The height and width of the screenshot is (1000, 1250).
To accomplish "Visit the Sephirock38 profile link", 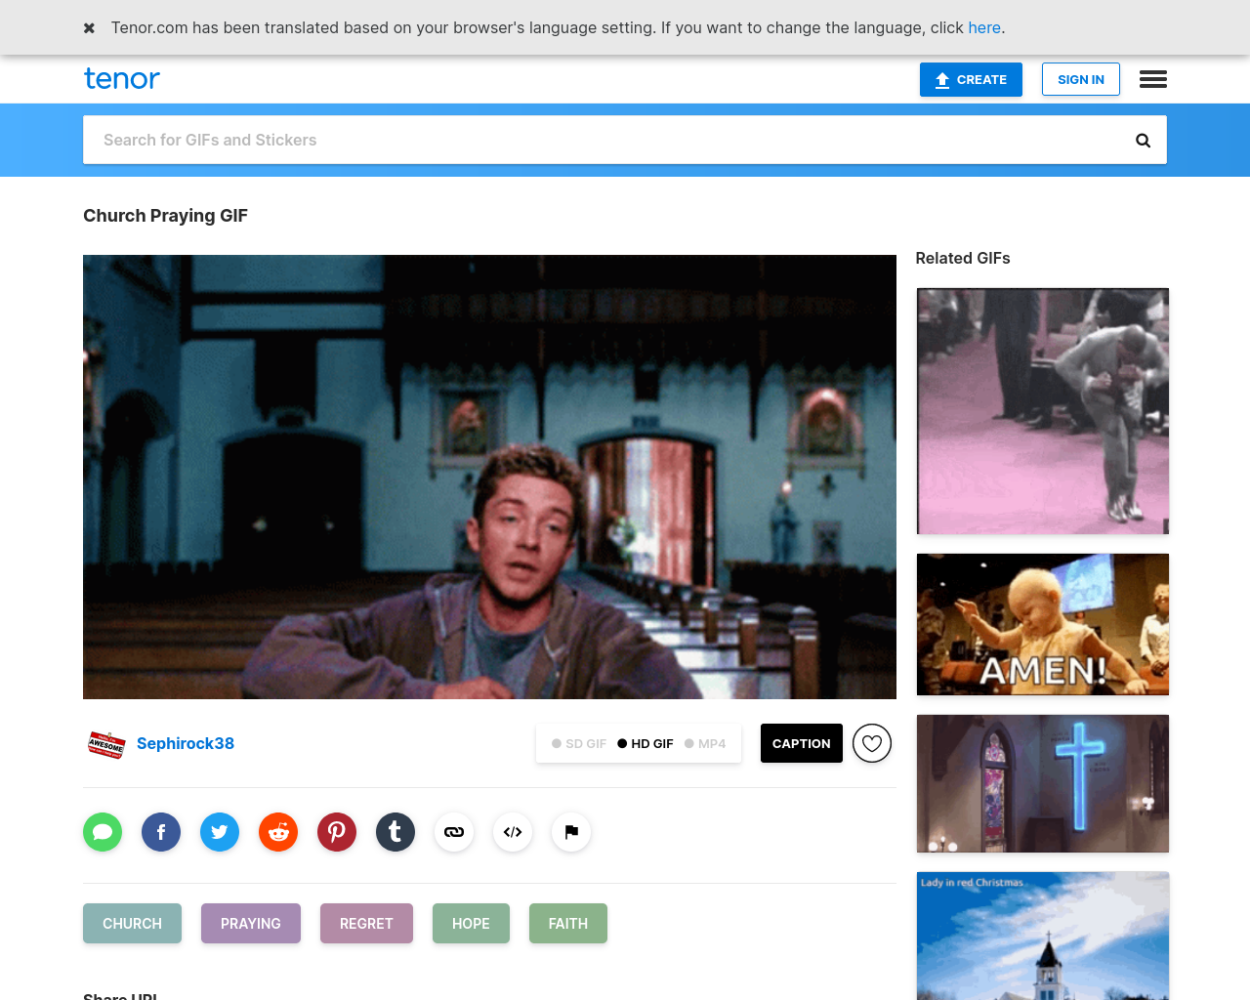I will pos(186,744).
